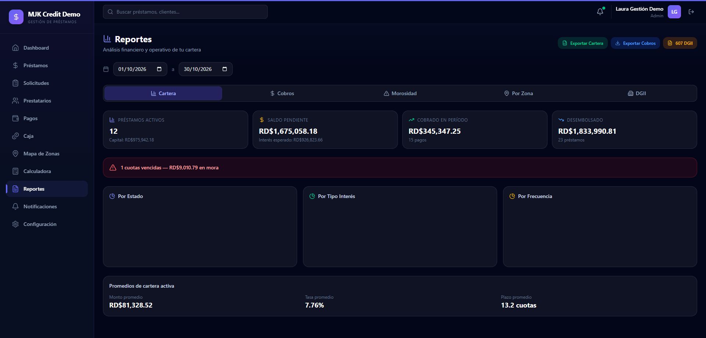Click the calendar icon beside the date range

106,69
